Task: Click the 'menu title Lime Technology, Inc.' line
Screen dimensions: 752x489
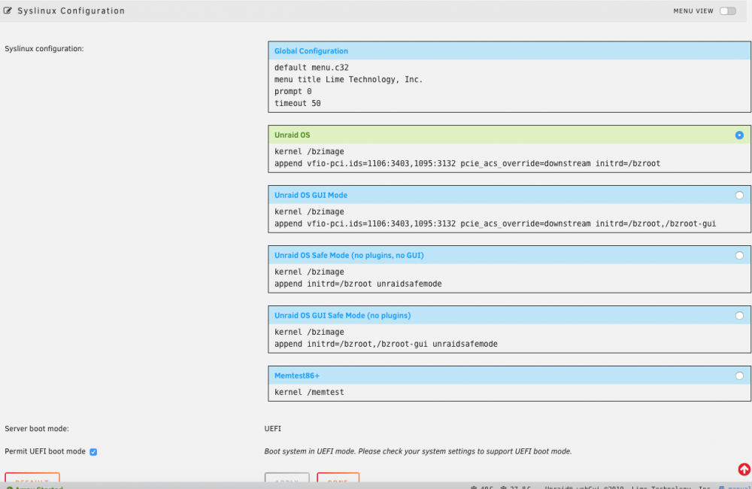Action: pyautogui.click(x=349, y=80)
